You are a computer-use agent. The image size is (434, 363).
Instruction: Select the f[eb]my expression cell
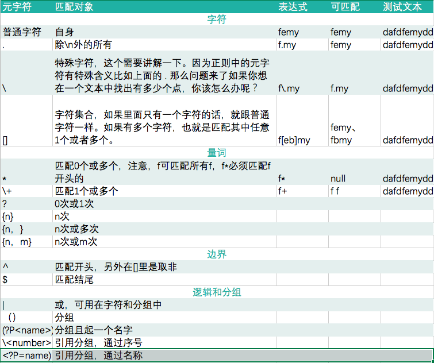302,121
